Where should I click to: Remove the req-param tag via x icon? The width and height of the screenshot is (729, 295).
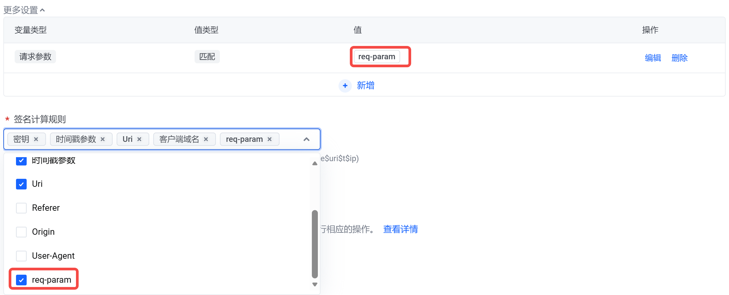(270, 139)
